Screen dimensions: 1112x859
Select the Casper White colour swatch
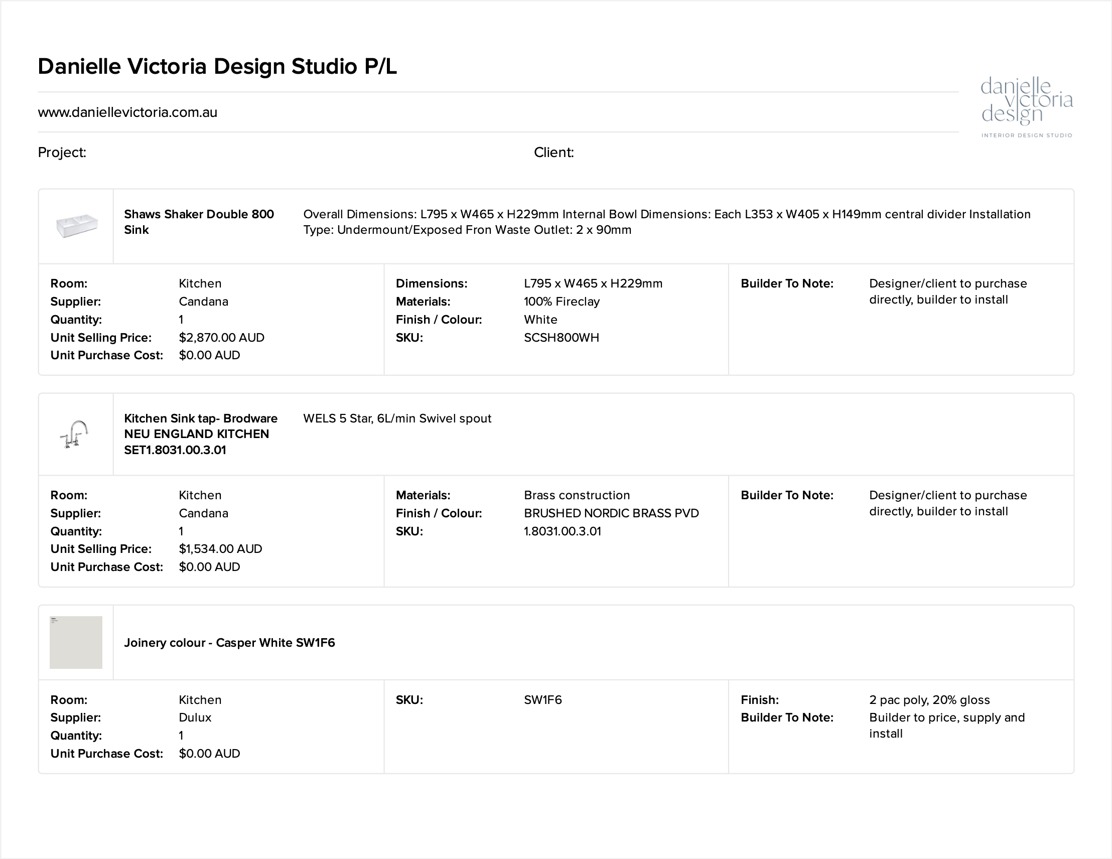pos(76,643)
